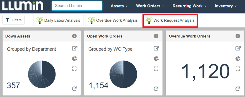Click the Down Assets pie chart

(42, 74)
